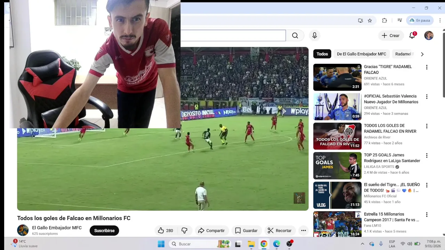Click Archivos de River channel name

[377, 137]
